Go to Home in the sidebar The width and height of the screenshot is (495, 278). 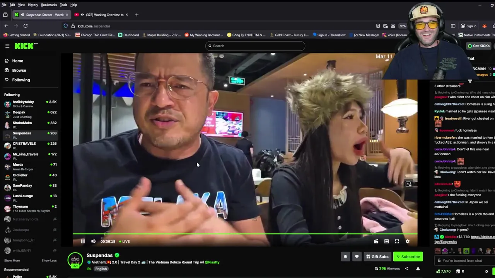[17, 61]
